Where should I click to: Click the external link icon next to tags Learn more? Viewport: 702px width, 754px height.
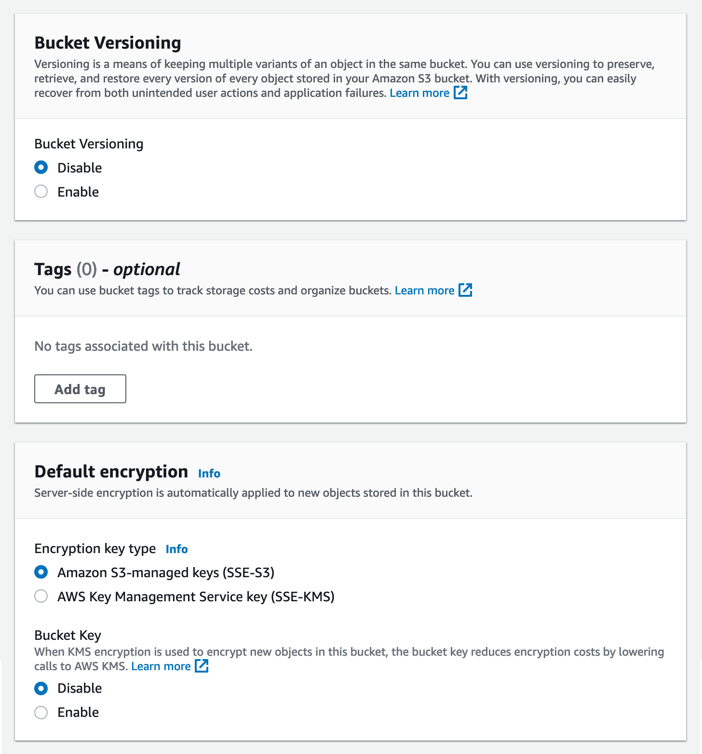pos(465,290)
